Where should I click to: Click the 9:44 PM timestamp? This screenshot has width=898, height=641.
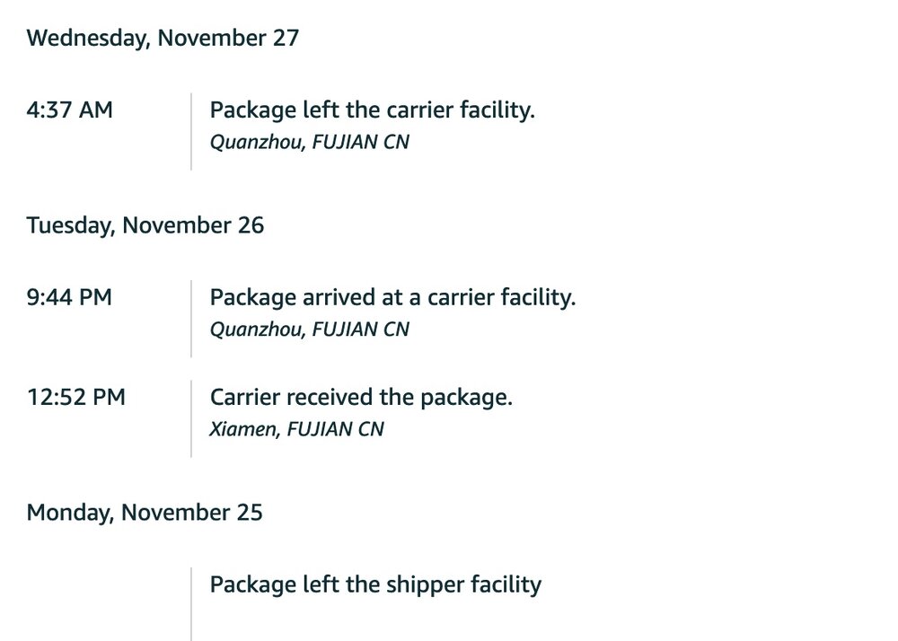(x=69, y=297)
